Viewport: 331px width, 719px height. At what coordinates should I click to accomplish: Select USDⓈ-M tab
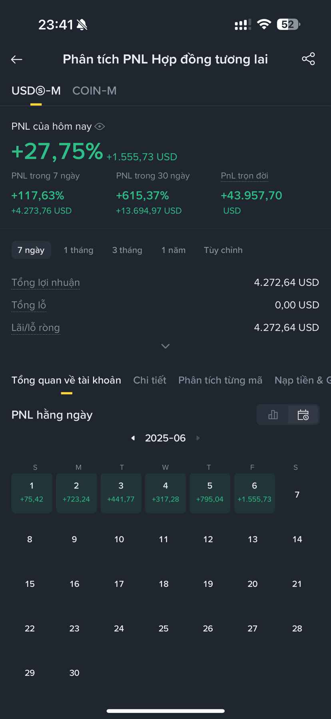[x=36, y=91]
